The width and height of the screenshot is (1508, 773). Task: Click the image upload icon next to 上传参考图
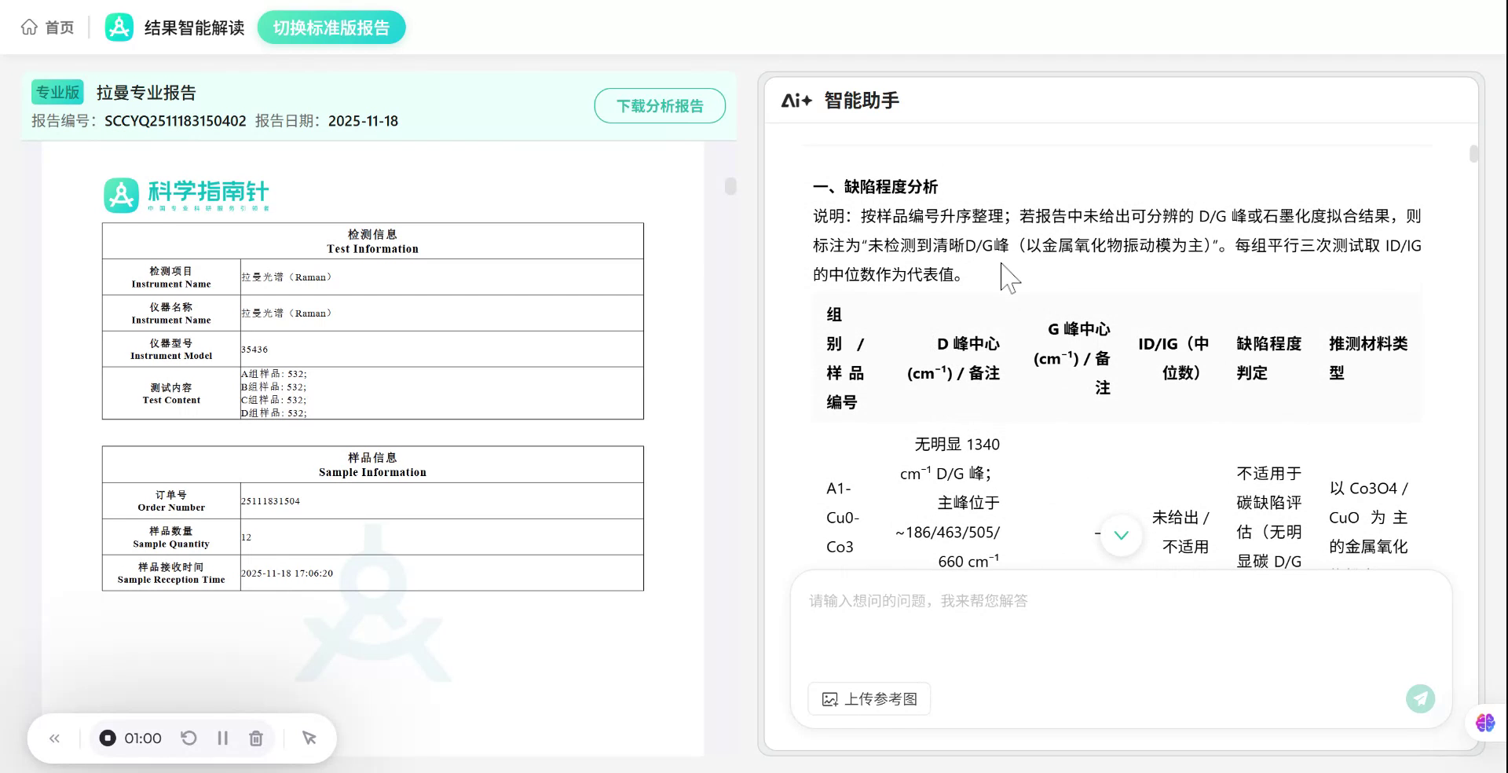pos(831,698)
